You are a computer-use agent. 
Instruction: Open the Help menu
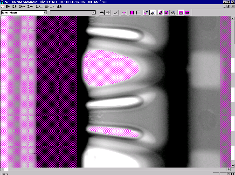60,7
